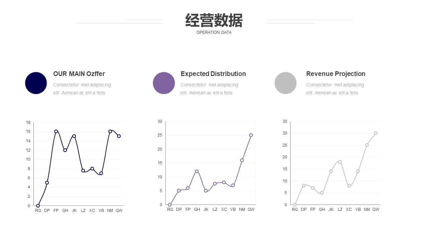Click the Revenue Projection heading
The height and width of the screenshot is (241, 428).
tap(336, 74)
